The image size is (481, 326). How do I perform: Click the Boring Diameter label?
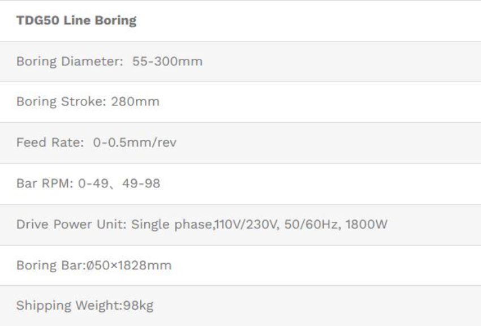69,61
